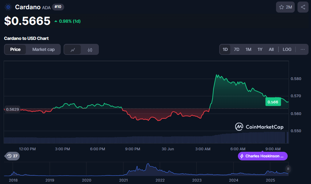Click the share icon top right
Image resolution: width=311 pixels, height=184 pixels.
coord(303,7)
